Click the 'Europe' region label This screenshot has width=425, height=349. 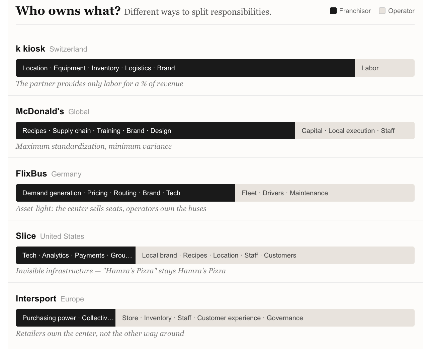pyautogui.click(x=72, y=299)
